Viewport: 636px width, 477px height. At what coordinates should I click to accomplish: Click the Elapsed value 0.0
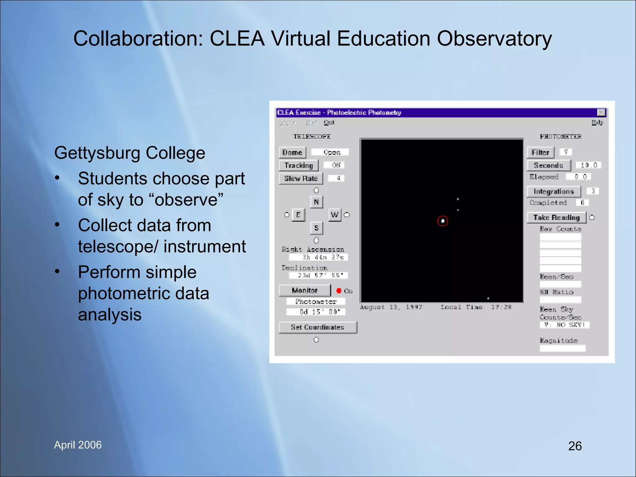[x=578, y=177]
